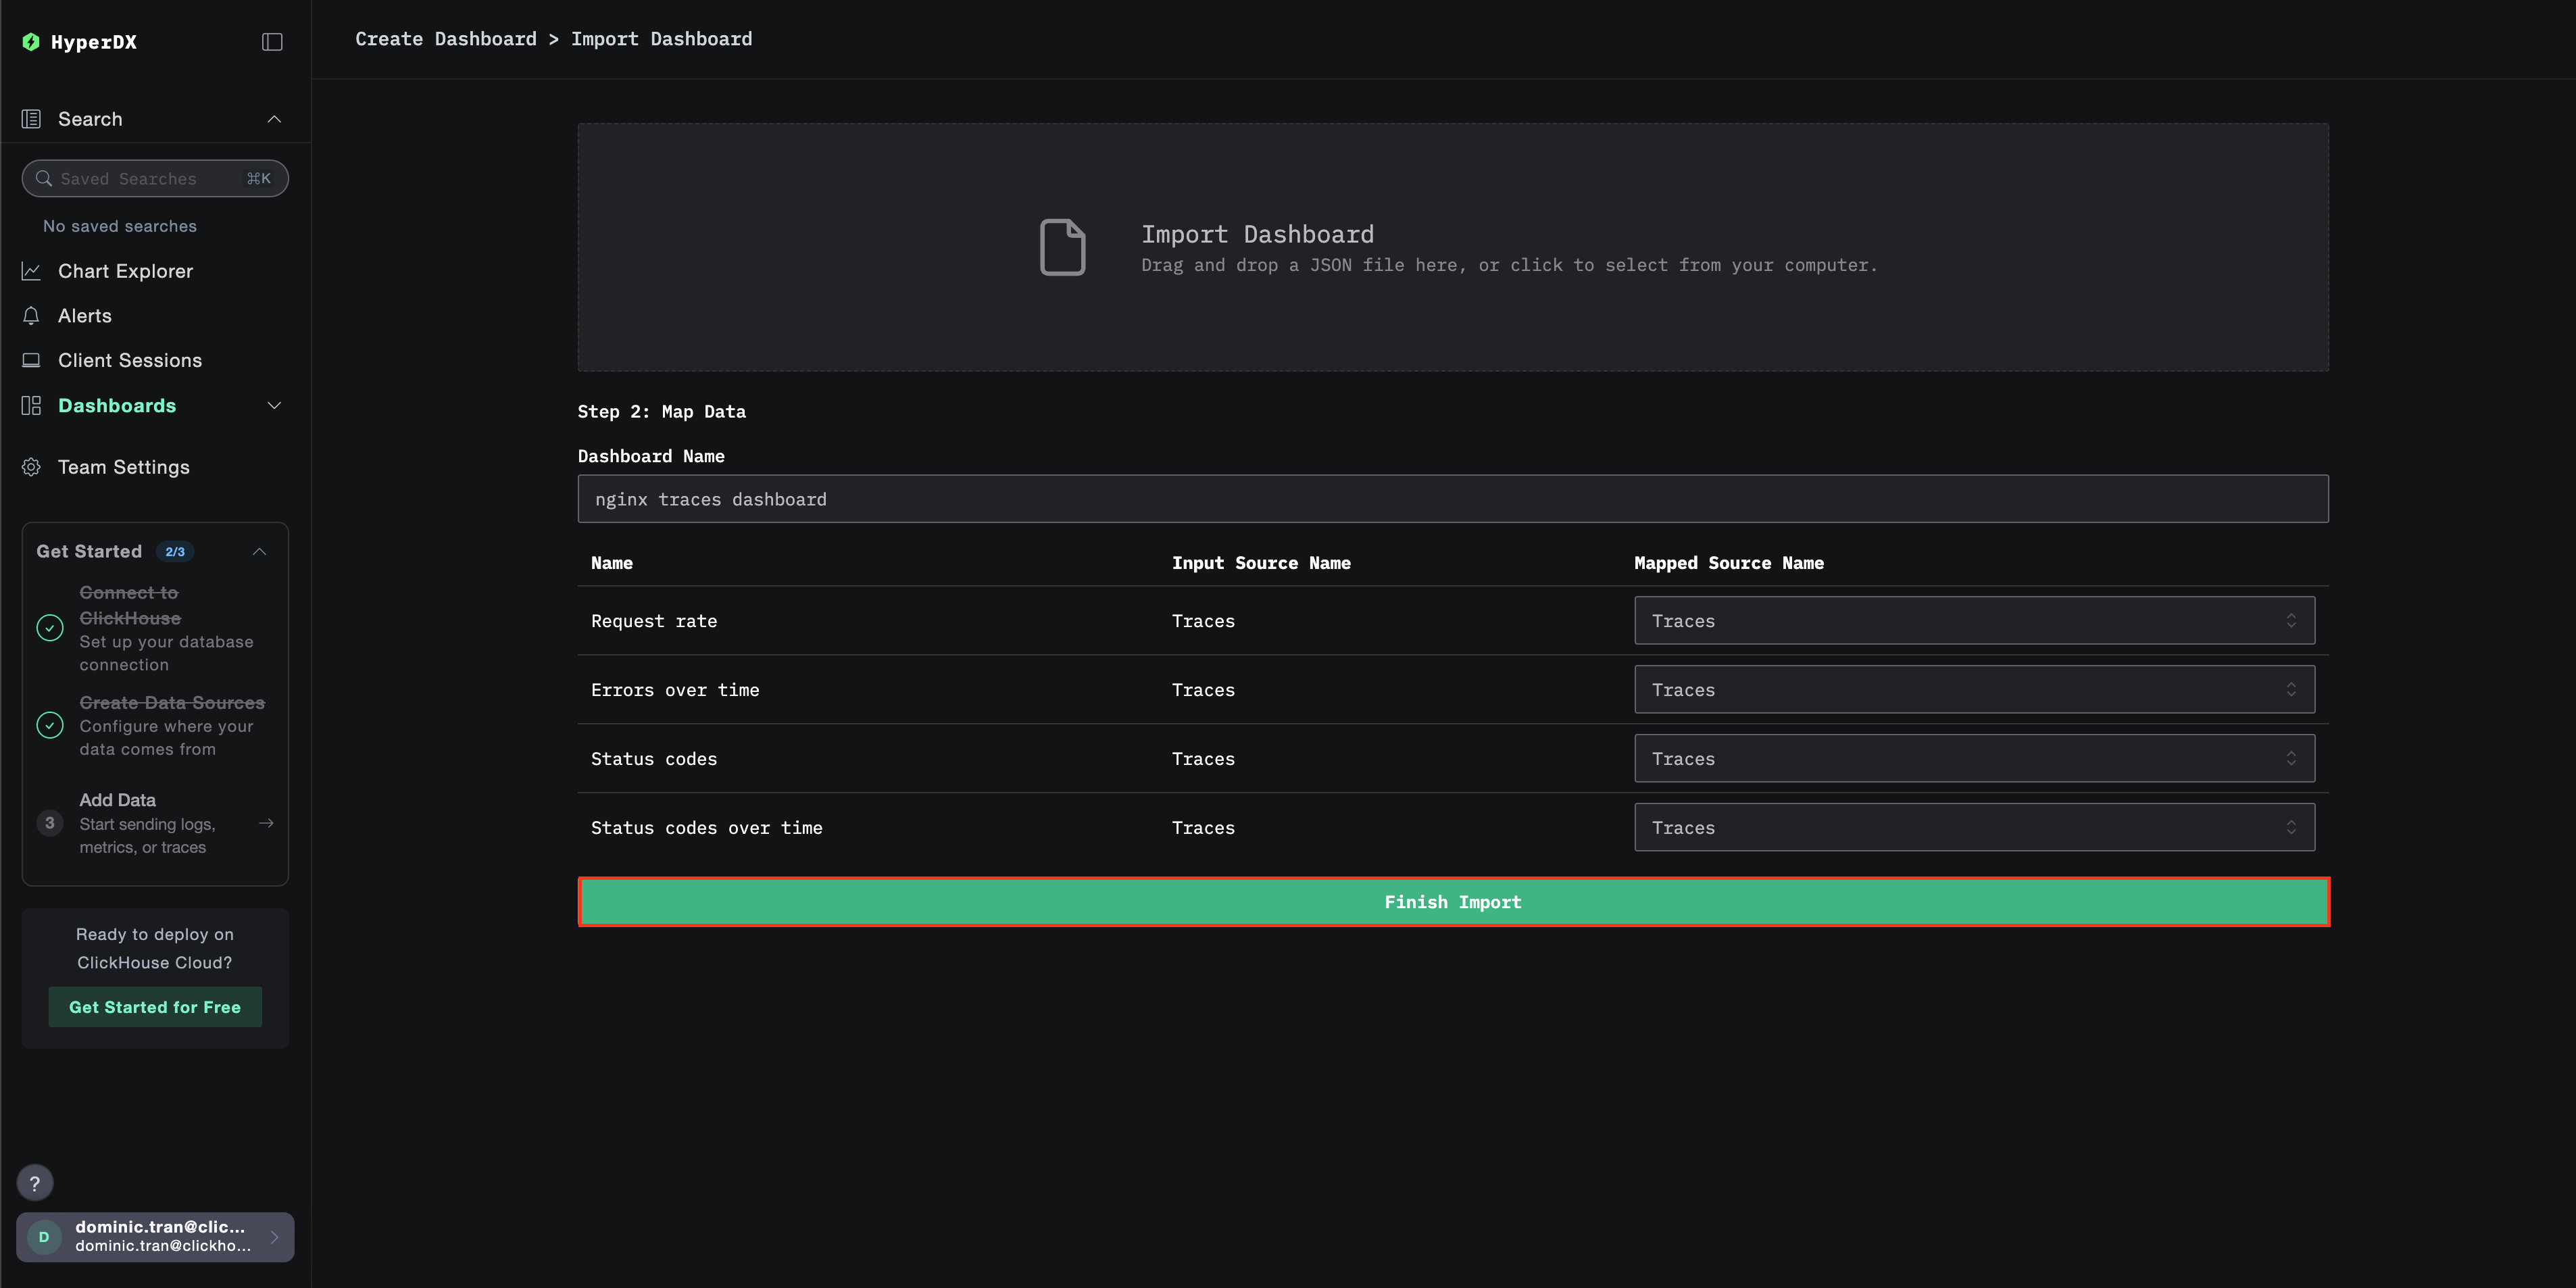Toggle Connect to ClickHouse completed checkmark
Screen dimensions: 2576x1288
coord(50,628)
